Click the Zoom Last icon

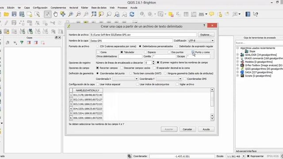pos(117,14)
